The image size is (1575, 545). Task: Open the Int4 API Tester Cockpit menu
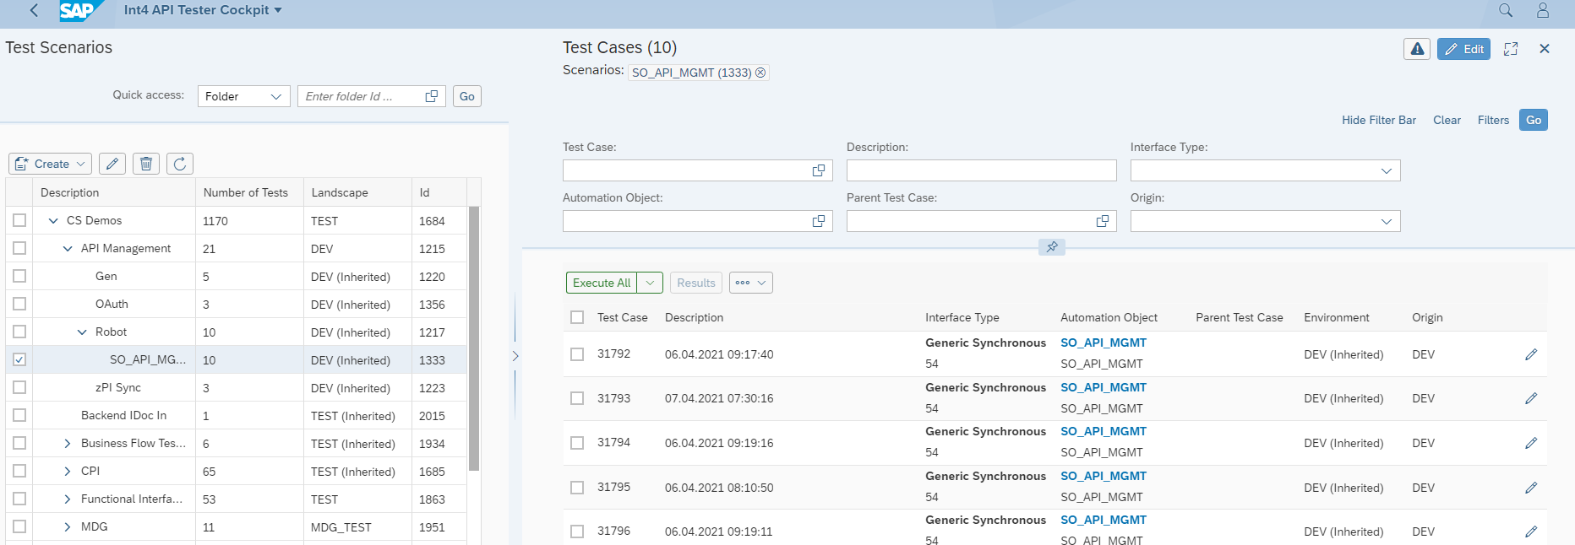coord(203,10)
